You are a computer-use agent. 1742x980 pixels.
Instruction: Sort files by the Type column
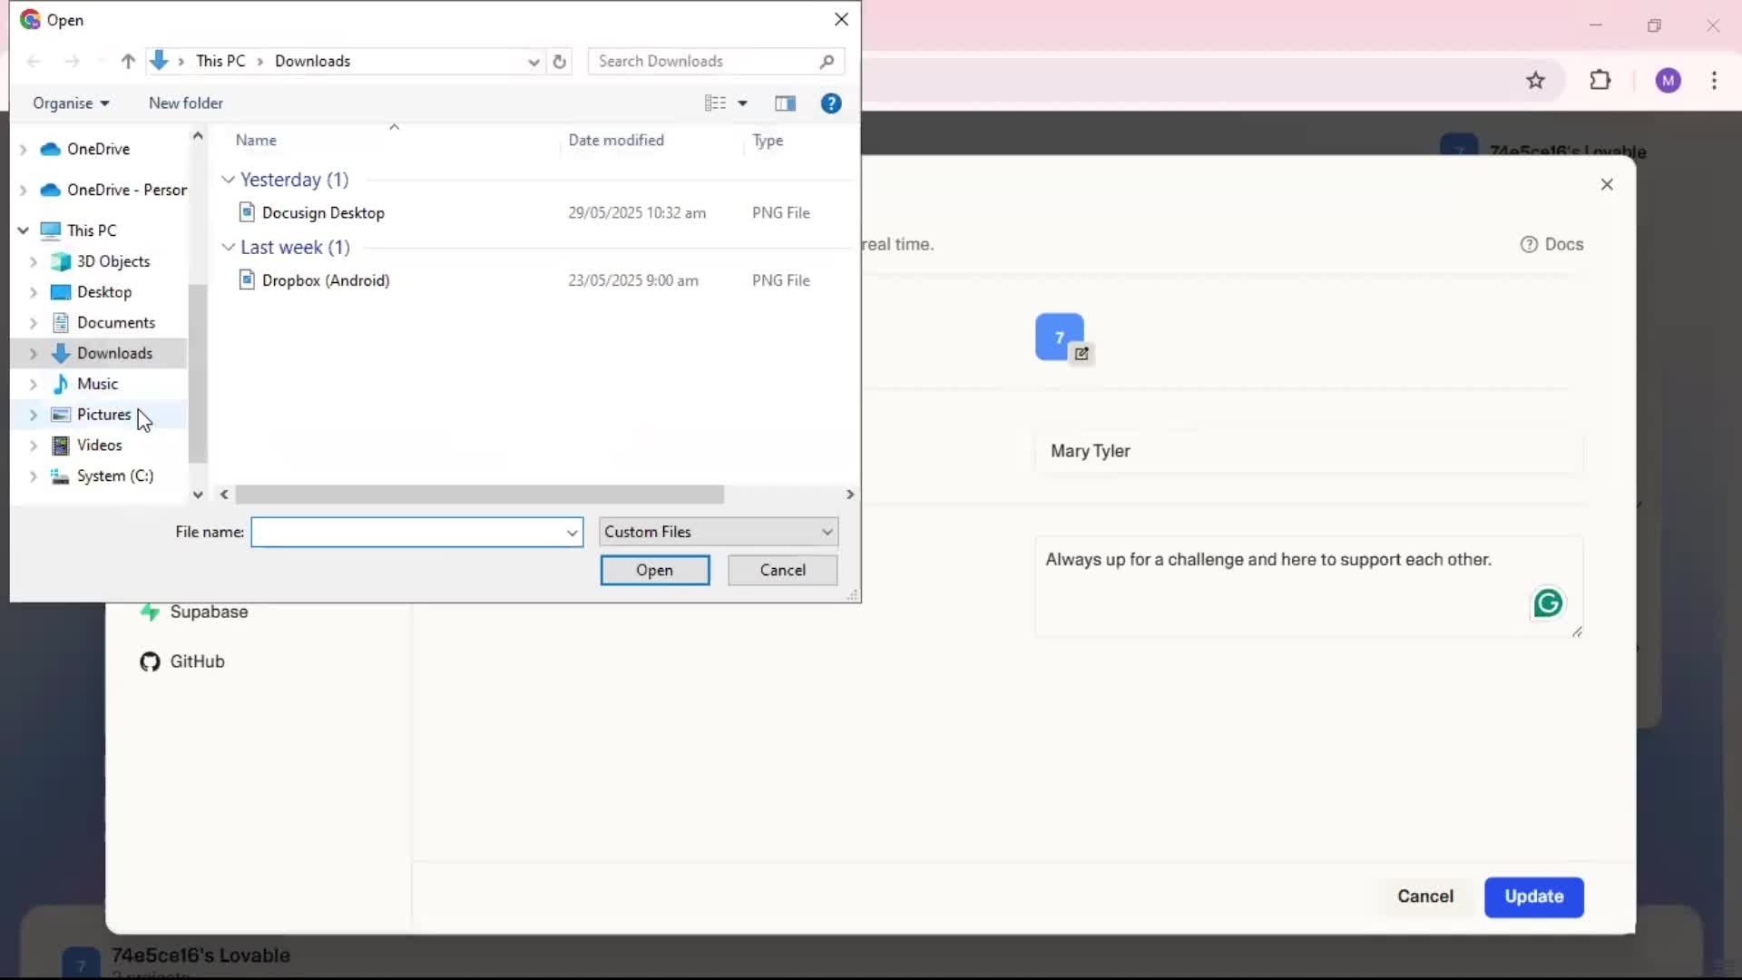click(x=768, y=141)
